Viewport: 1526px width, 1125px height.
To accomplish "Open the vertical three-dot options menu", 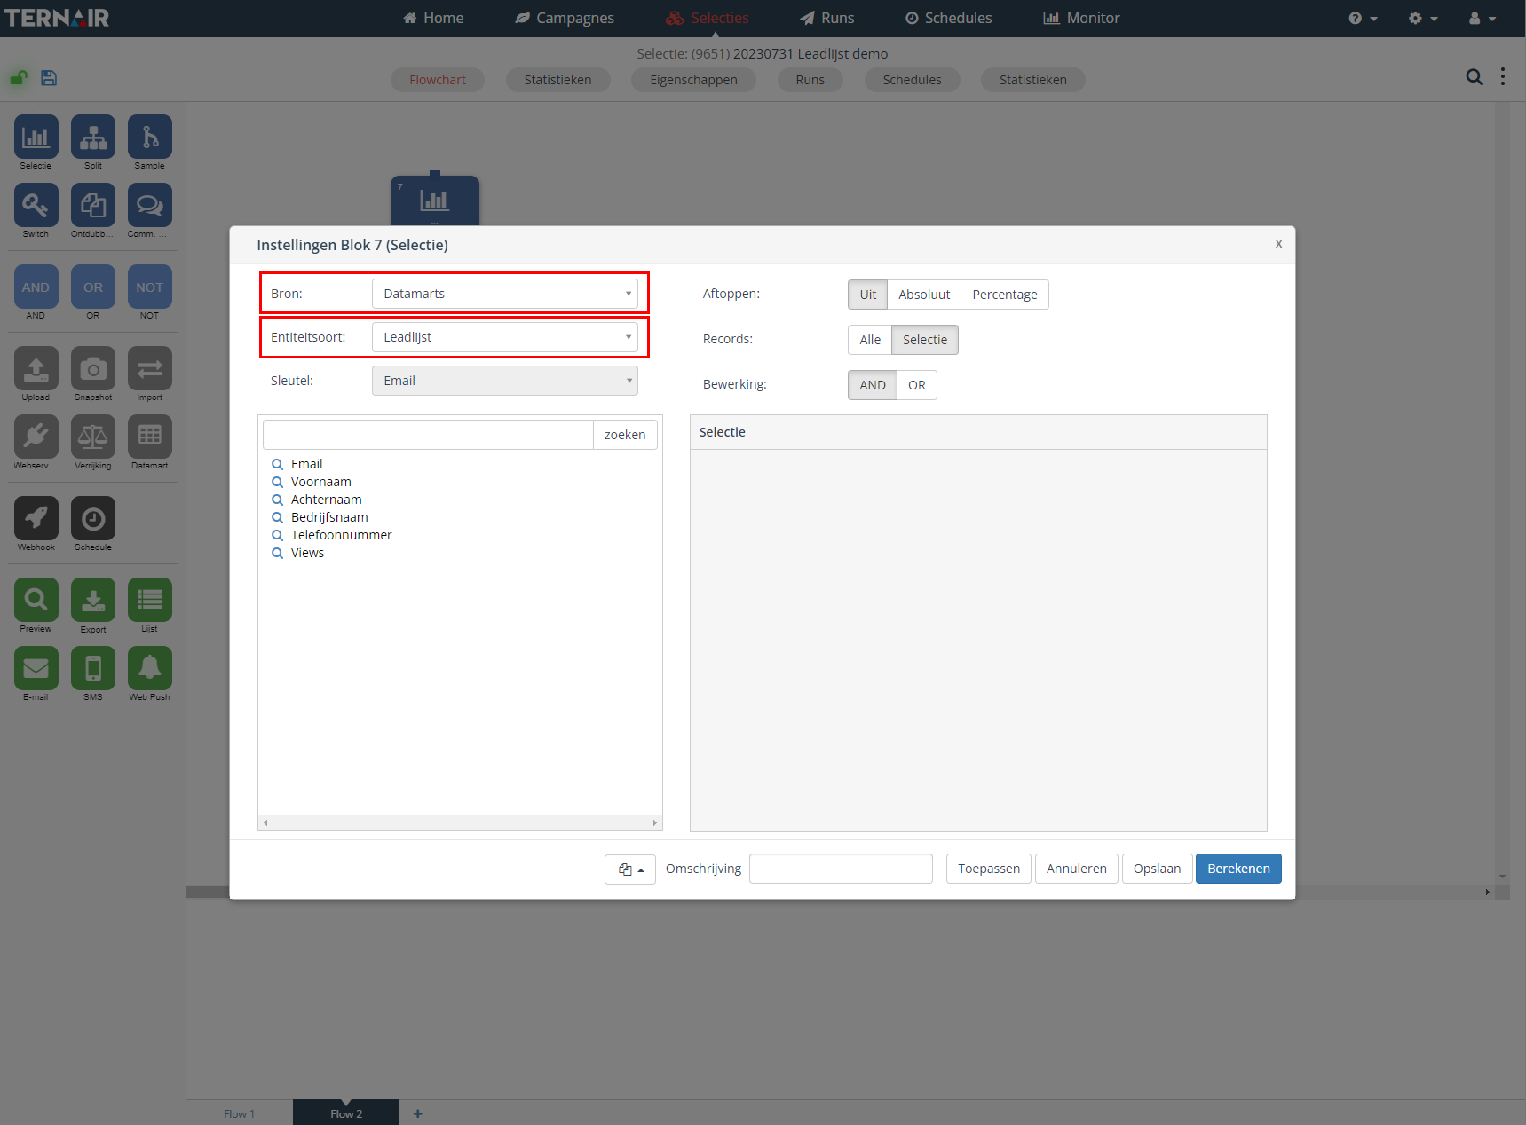I will 1503,77.
